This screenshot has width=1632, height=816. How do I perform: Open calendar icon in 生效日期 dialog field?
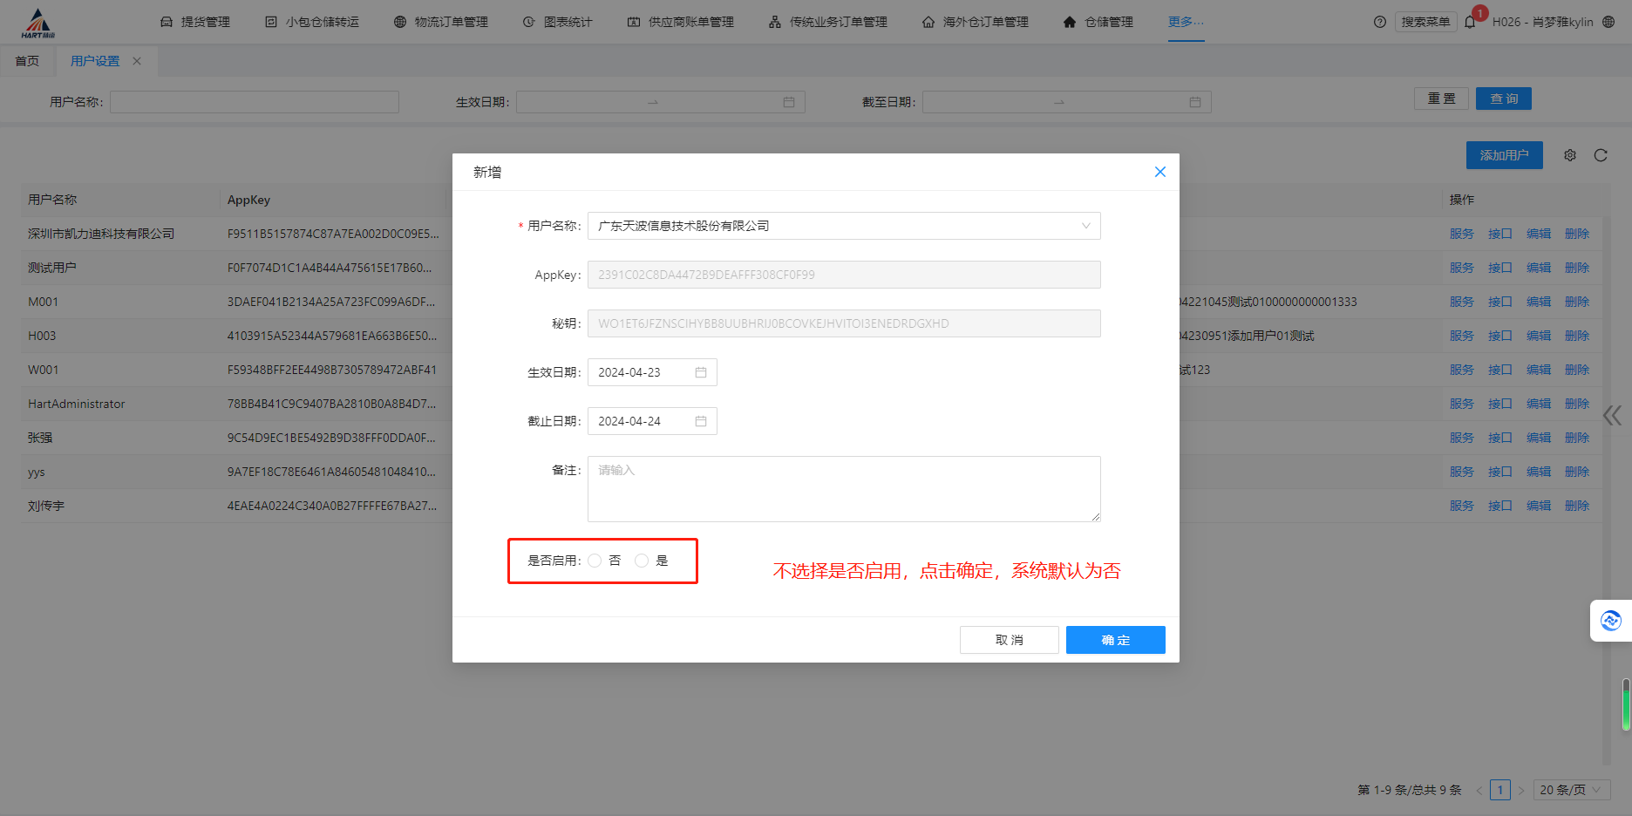[x=701, y=372]
